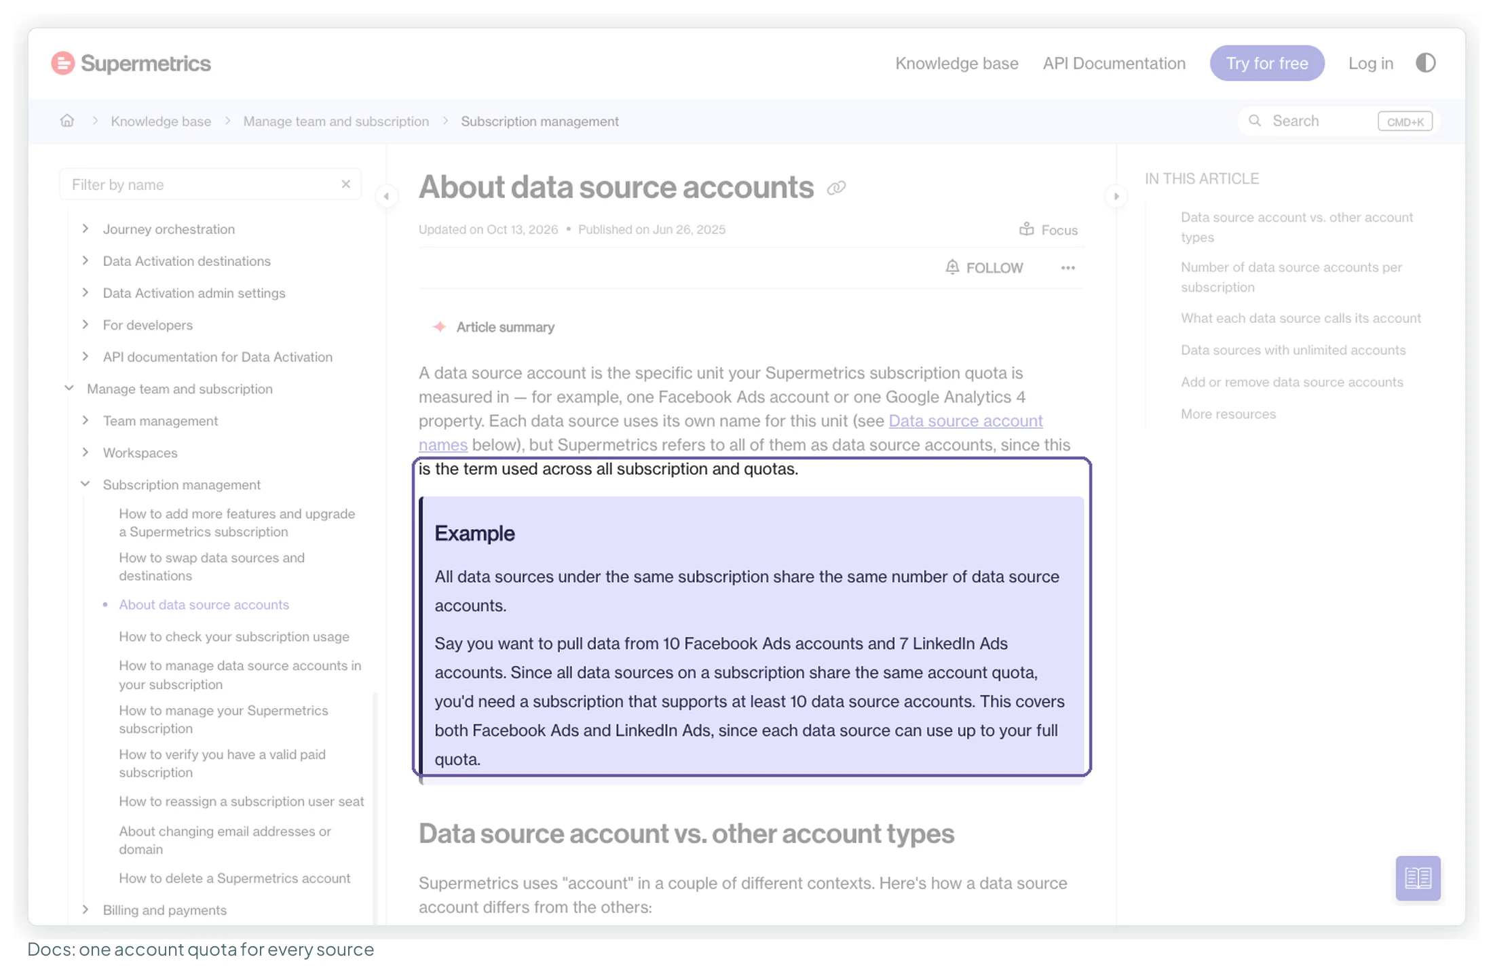Open Manage team and subscription breadcrumb
Screen dimensions: 1493x976
pyautogui.click(x=336, y=121)
